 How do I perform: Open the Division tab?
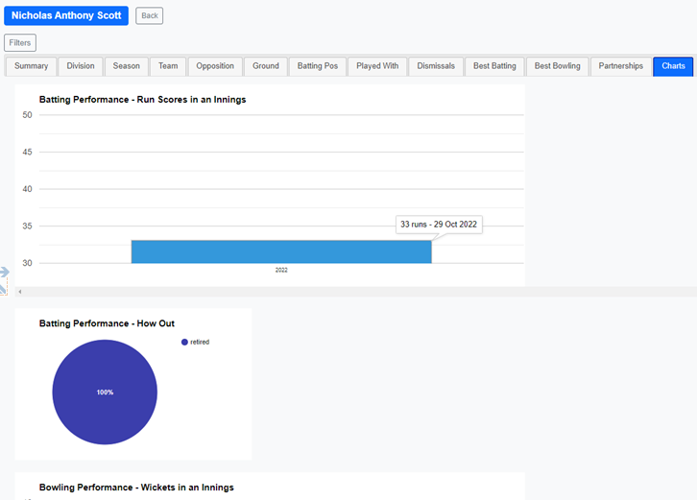click(x=81, y=66)
